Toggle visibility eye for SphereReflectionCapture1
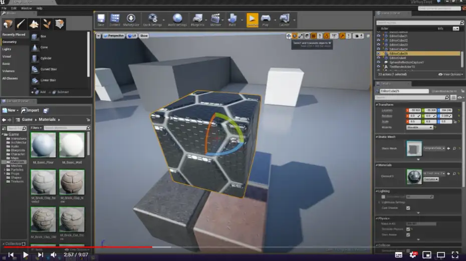Image resolution: width=466 pixels, height=261 pixels. click(x=378, y=63)
